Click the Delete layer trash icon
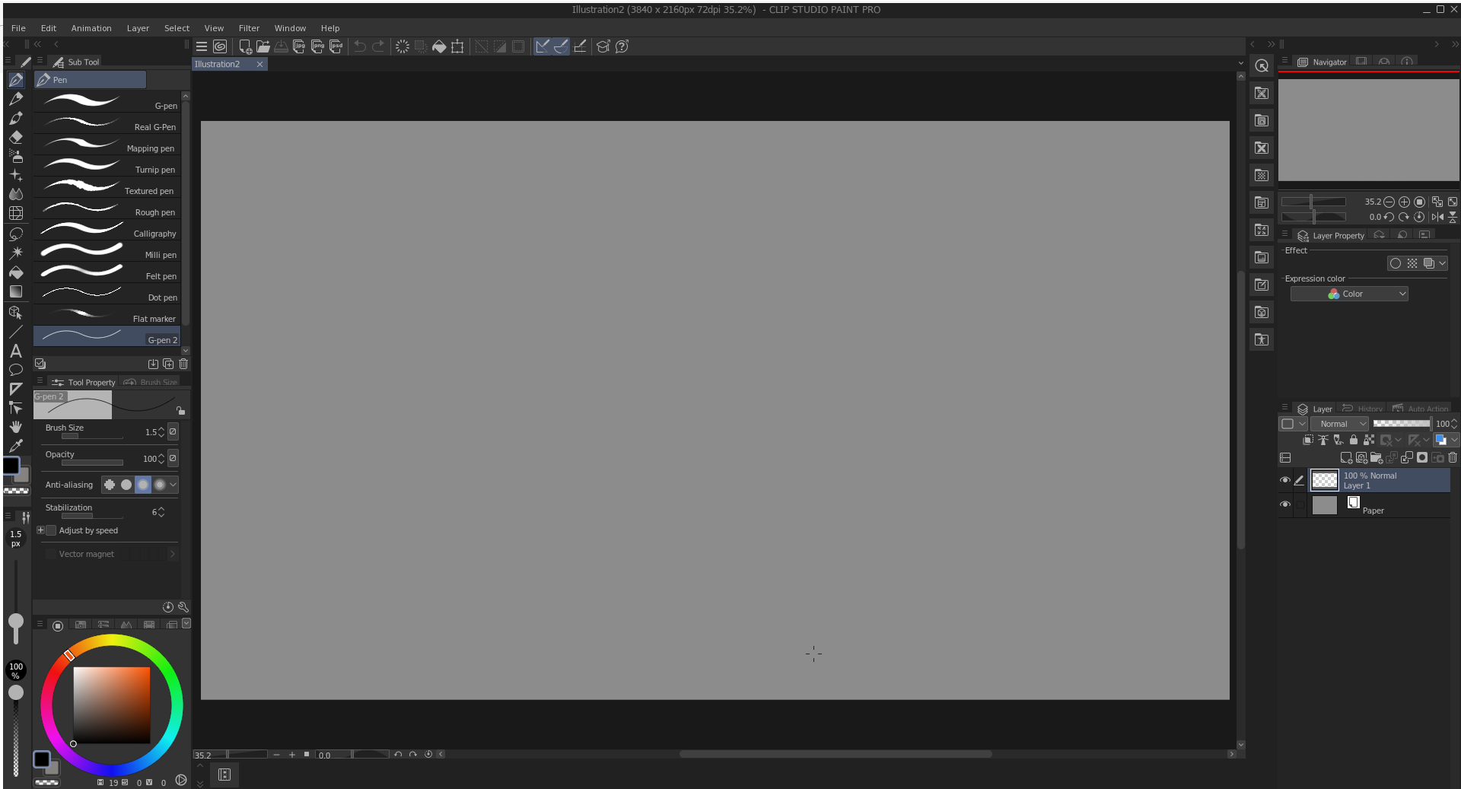Screen dimensions: 1461x789 tap(1452, 457)
